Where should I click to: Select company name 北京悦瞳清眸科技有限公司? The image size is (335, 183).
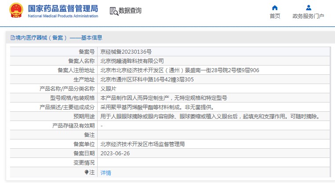tap(132, 61)
